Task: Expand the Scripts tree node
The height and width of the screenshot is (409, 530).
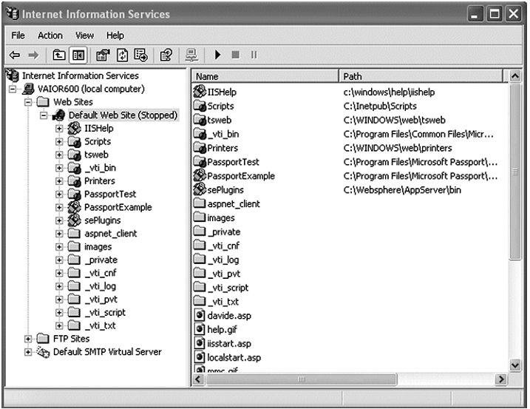Action: 59,142
